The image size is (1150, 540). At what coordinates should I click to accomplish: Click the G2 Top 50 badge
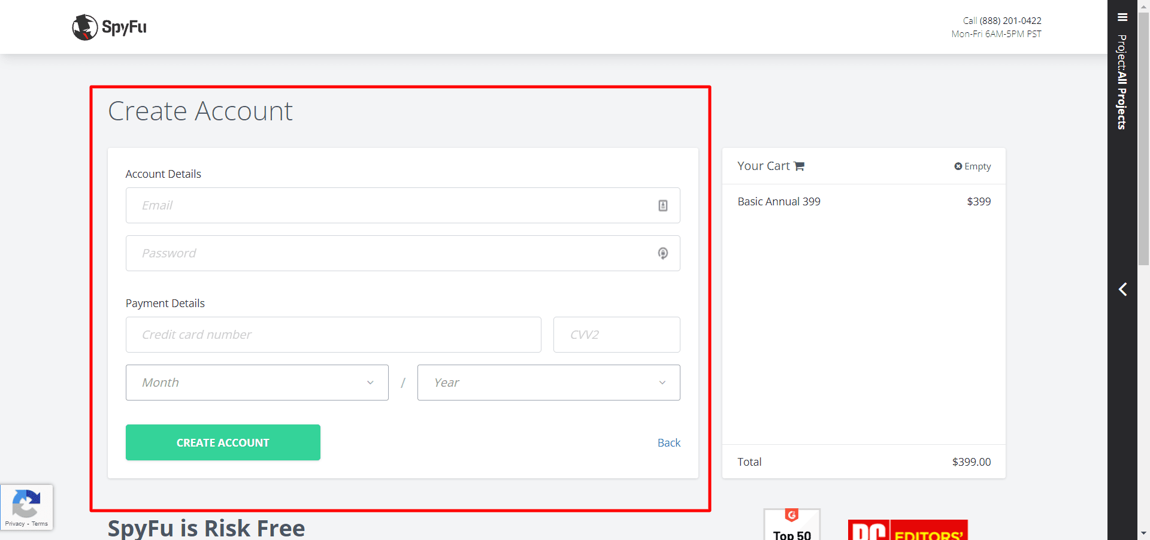click(792, 526)
